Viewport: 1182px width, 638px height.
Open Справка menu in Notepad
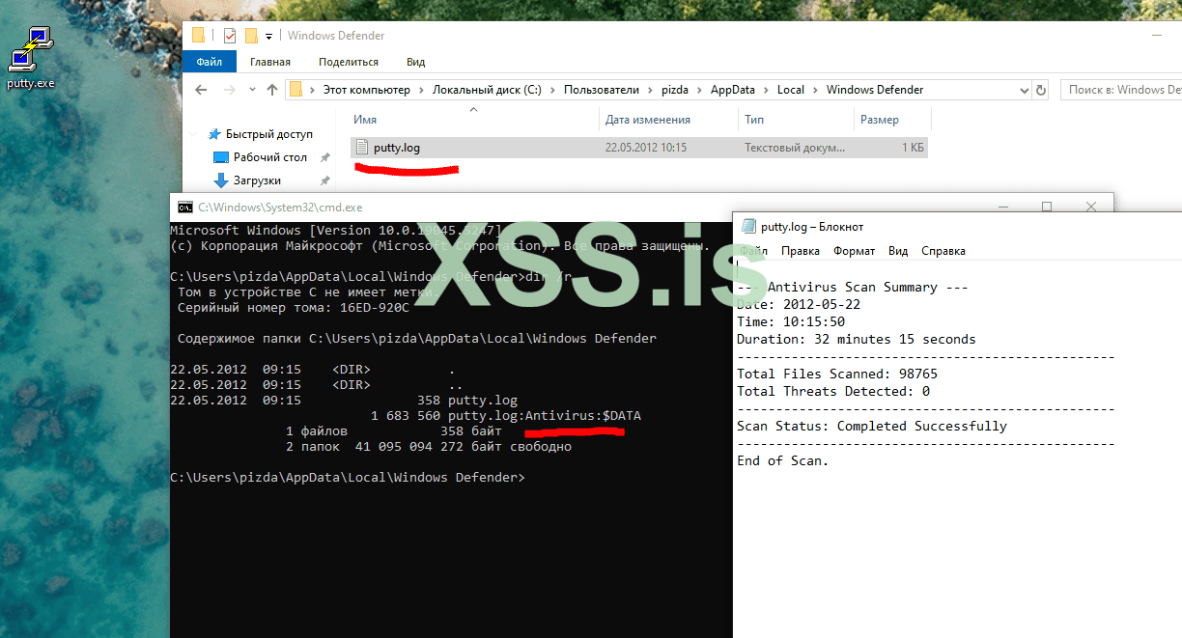pyautogui.click(x=943, y=251)
